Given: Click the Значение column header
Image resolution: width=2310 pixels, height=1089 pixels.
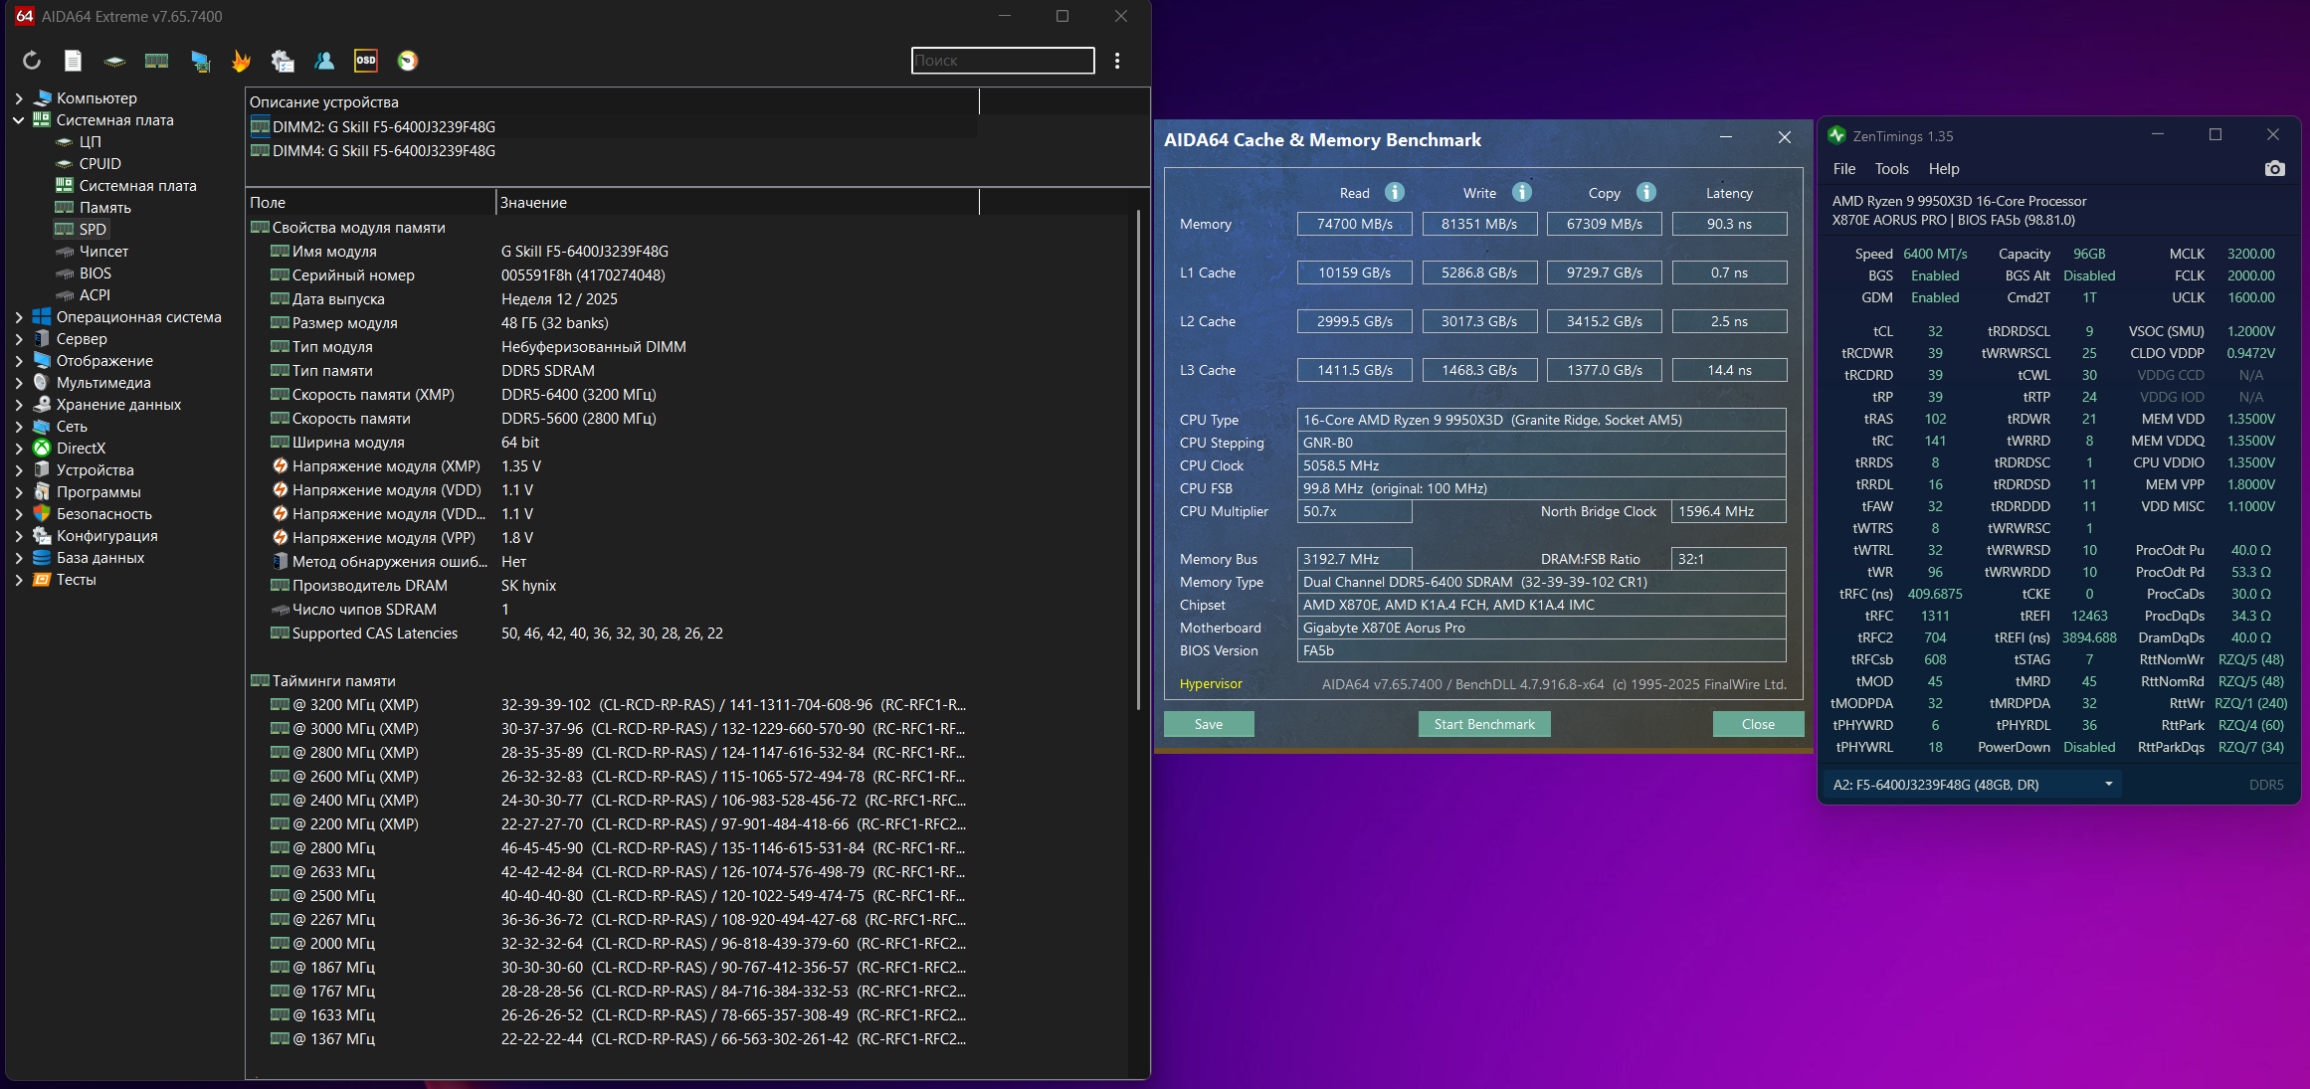Looking at the screenshot, I should pyautogui.click(x=737, y=203).
